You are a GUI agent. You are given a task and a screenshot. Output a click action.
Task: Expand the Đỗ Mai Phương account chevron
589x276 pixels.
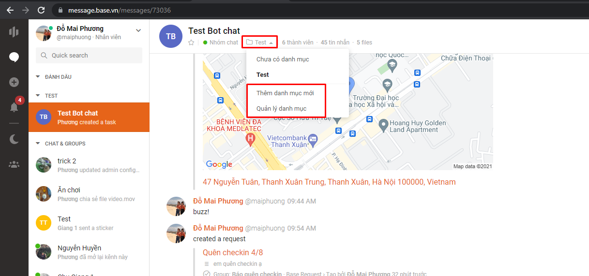point(138,30)
